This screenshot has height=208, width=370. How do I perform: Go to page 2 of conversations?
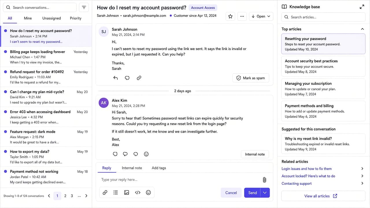coord(65,196)
